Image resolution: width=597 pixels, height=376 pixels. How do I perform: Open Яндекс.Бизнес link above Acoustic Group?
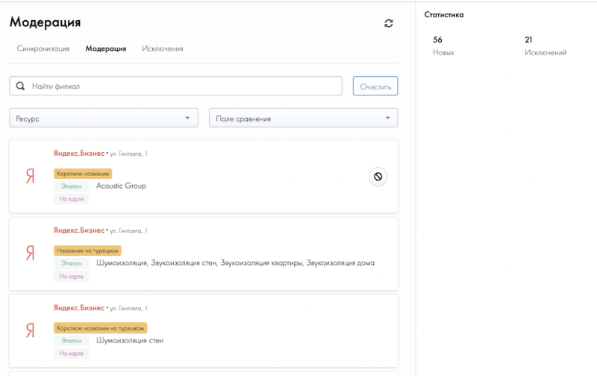78,154
